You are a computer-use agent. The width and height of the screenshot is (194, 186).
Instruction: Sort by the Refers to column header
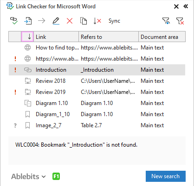click(x=109, y=37)
